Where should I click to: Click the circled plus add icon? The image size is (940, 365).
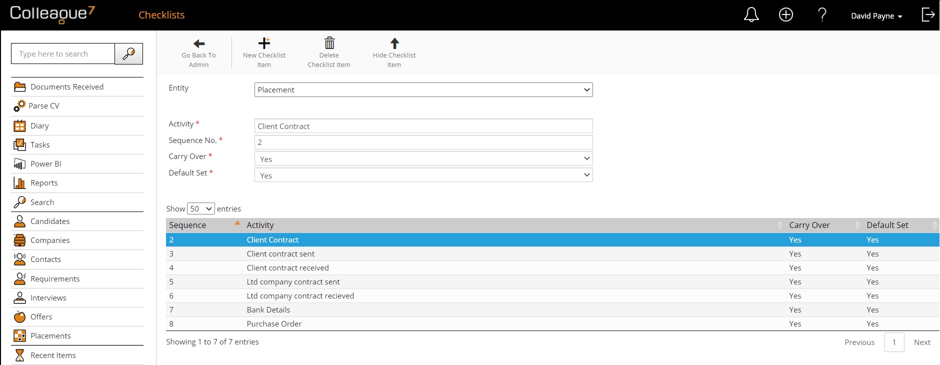[786, 15]
